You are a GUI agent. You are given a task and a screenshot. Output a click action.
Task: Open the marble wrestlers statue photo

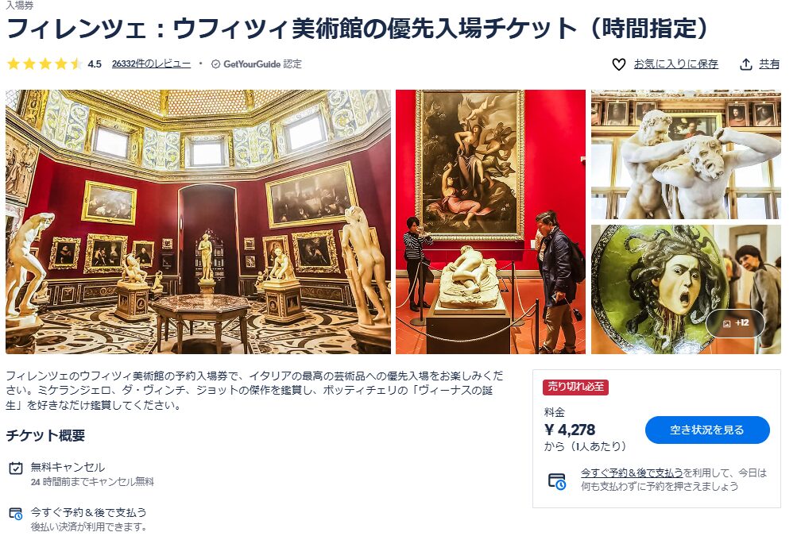click(686, 154)
